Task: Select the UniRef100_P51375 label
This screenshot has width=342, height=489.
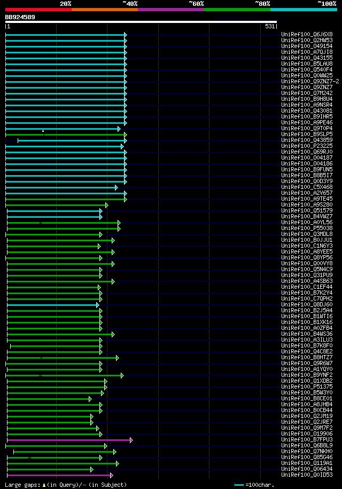Action: coord(307,387)
